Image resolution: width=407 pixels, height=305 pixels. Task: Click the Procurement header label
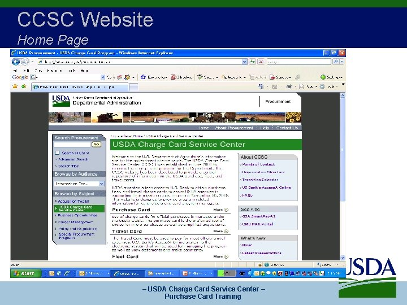click(x=278, y=102)
